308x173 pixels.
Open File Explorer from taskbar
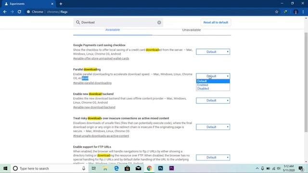[105, 168]
